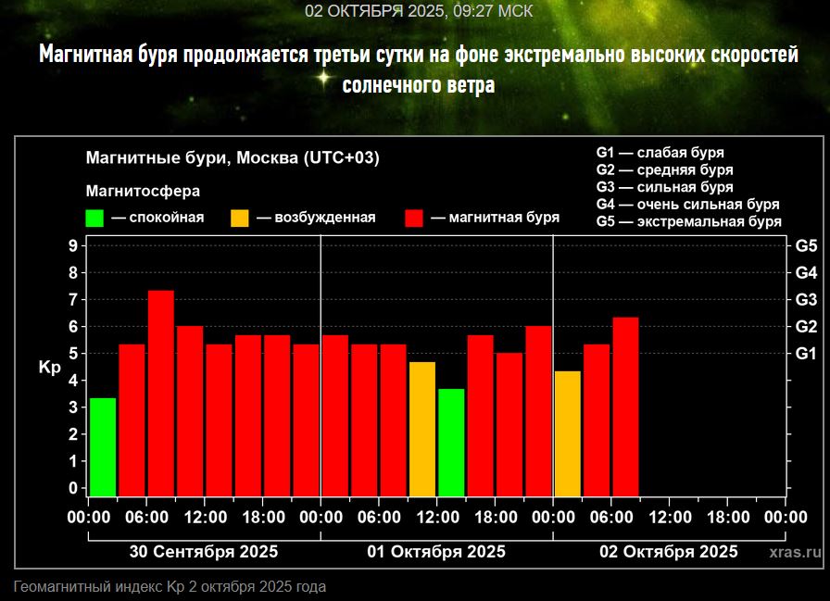830x601 pixels.
Task: Click the "02 Октября 2025" date label
Action: pos(669,552)
